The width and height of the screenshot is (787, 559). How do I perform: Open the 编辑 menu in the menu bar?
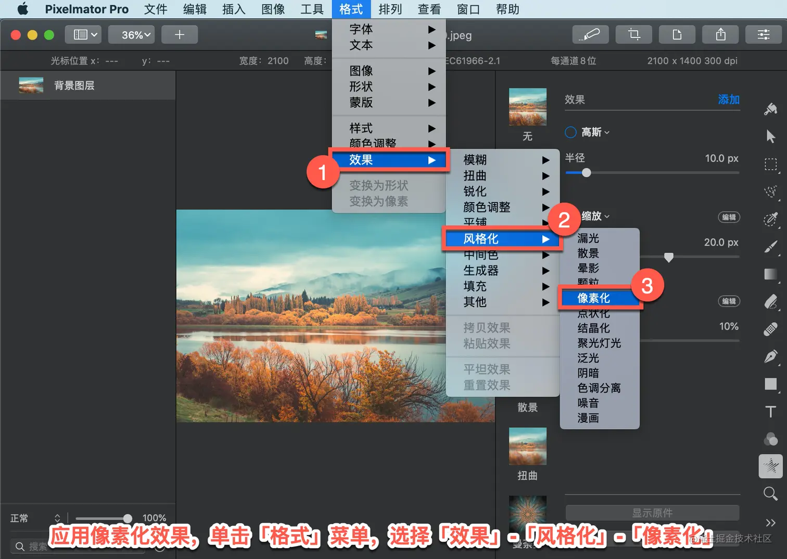(x=195, y=9)
